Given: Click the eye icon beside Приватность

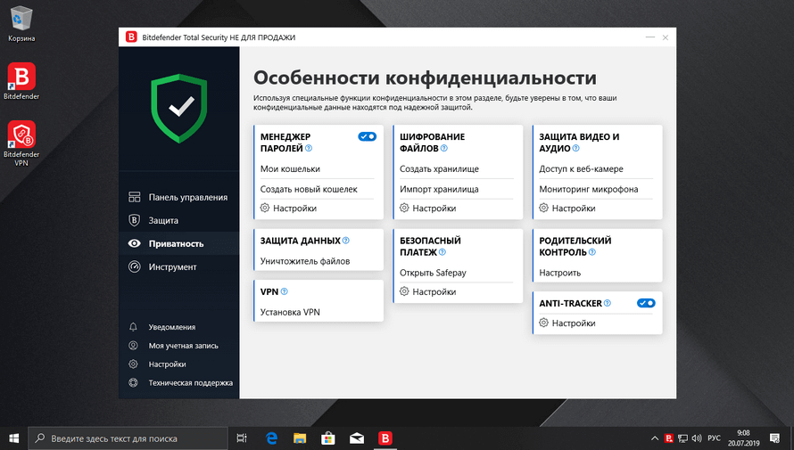Looking at the screenshot, I should 134,243.
